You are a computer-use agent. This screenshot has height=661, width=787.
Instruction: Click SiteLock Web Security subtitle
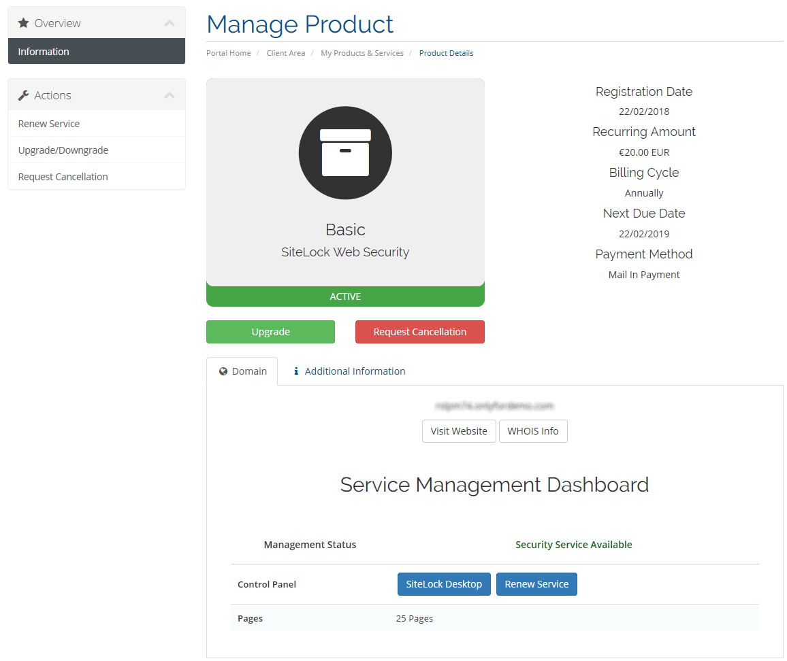point(345,252)
